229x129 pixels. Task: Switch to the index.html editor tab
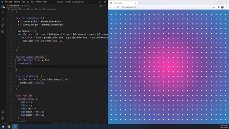point(13,6)
